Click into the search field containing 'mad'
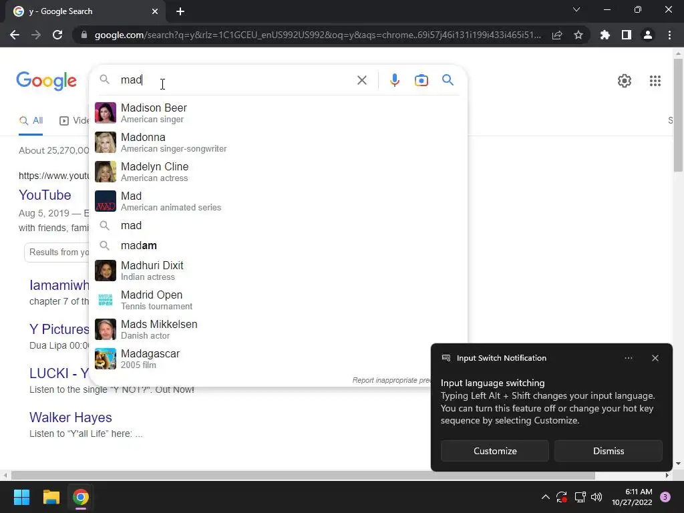 tap(236, 80)
